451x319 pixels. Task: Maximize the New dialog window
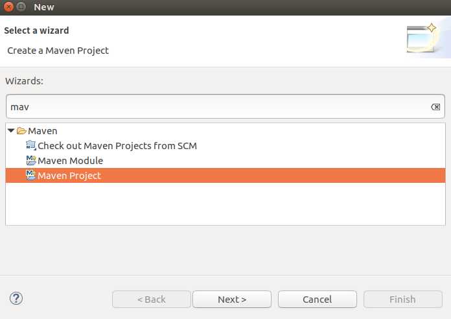[x=21, y=7]
